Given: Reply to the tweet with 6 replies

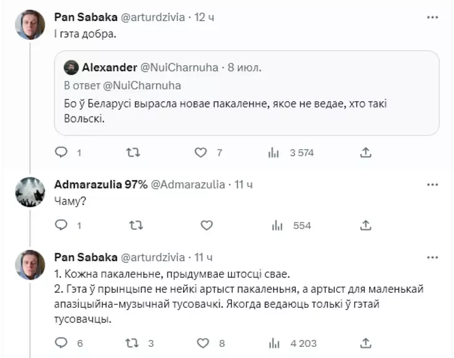Looking at the screenshot, I should [x=61, y=342].
